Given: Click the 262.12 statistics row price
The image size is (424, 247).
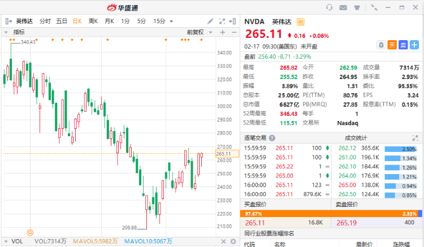Looking at the screenshot, I should (x=347, y=148).
